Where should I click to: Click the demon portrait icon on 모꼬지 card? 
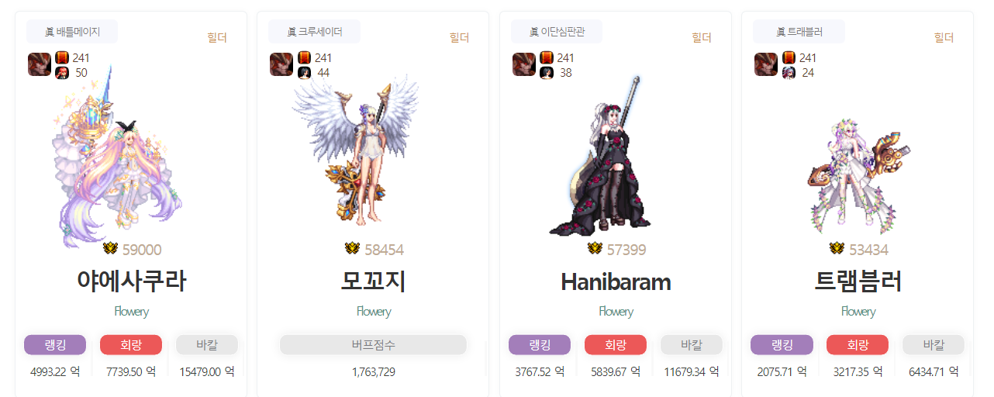click(281, 64)
